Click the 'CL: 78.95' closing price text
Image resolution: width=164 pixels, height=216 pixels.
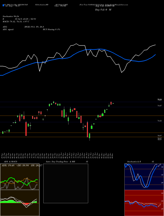[x=60, y=6]
